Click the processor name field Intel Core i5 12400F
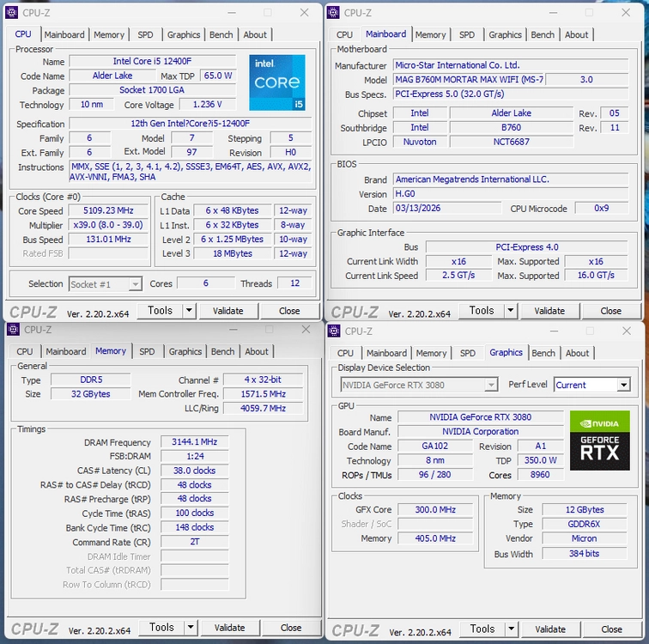This screenshot has width=649, height=644. (153, 61)
